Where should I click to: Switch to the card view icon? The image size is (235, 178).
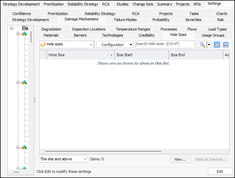point(226,45)
